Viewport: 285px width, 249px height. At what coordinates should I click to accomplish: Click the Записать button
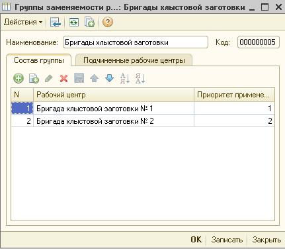pos(227,240)
